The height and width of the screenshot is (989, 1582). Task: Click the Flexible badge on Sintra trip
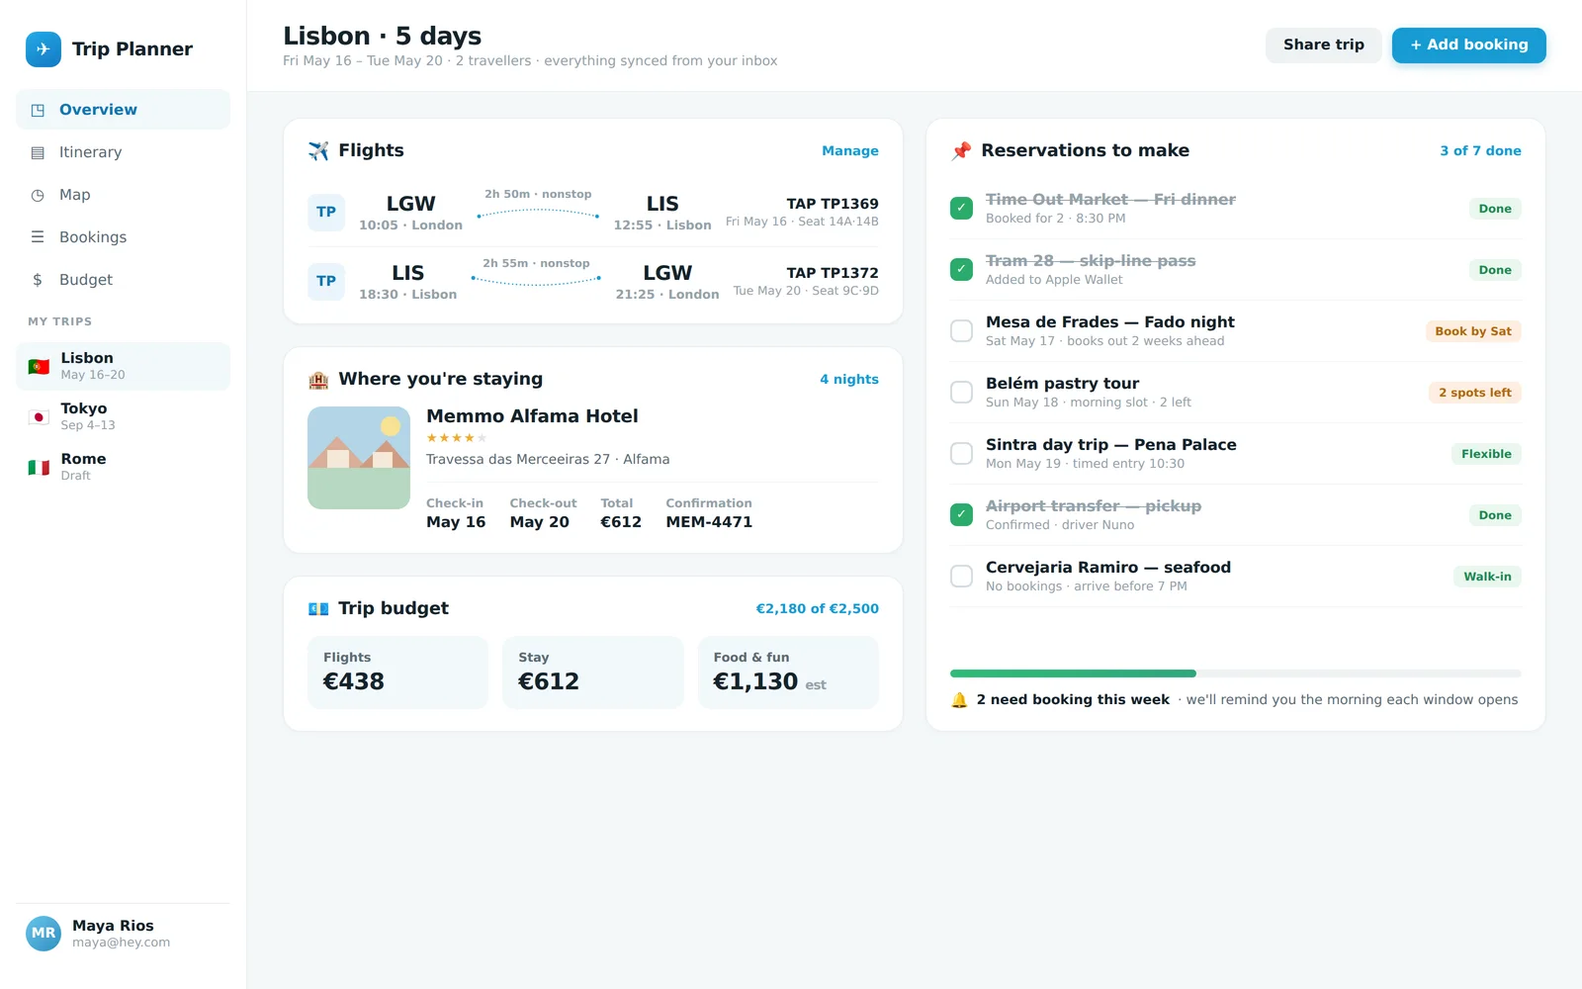(x=1486, y=454)
